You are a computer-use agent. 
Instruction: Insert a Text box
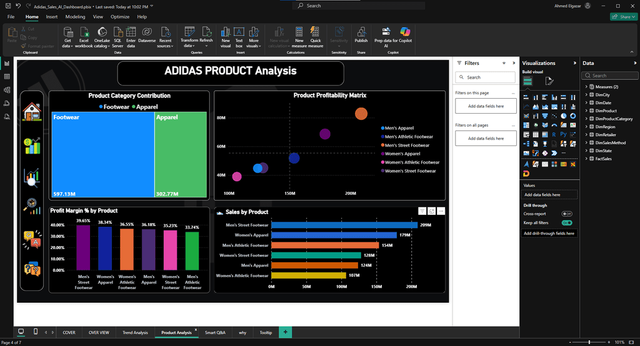[x=239, y=37]
